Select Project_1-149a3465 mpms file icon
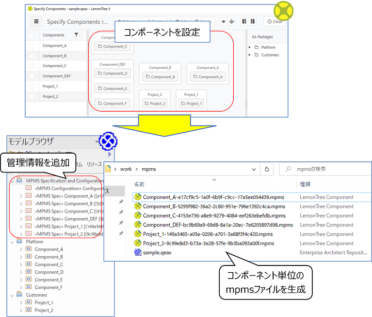The width and height of the screenshot is (372, 317). click(138, 234)
